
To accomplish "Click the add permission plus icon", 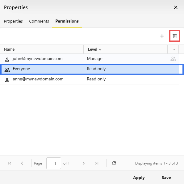I will tap(162, 36).
